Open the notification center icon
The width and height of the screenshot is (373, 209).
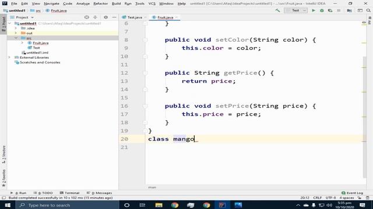(x=363, y=205)
